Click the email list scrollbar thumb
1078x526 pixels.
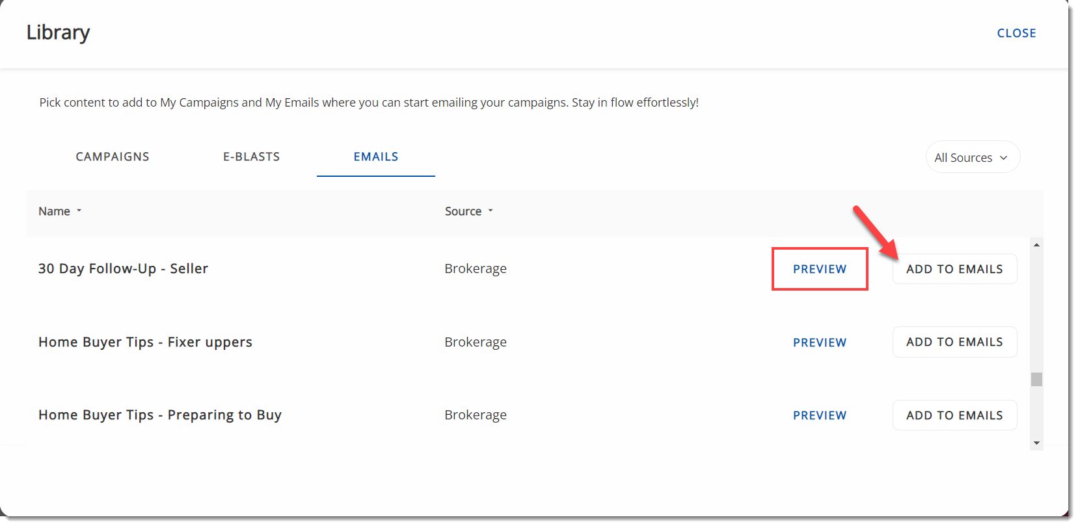1036,379
